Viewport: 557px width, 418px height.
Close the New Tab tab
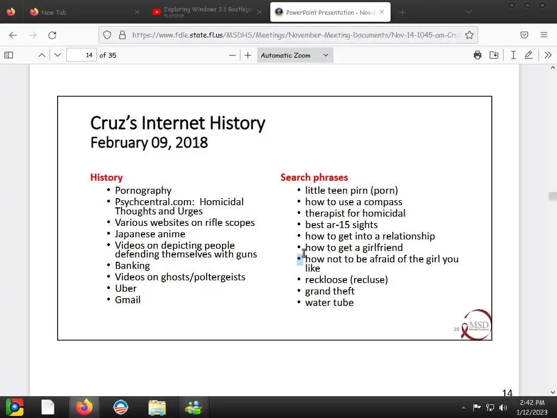coord(137,12)
